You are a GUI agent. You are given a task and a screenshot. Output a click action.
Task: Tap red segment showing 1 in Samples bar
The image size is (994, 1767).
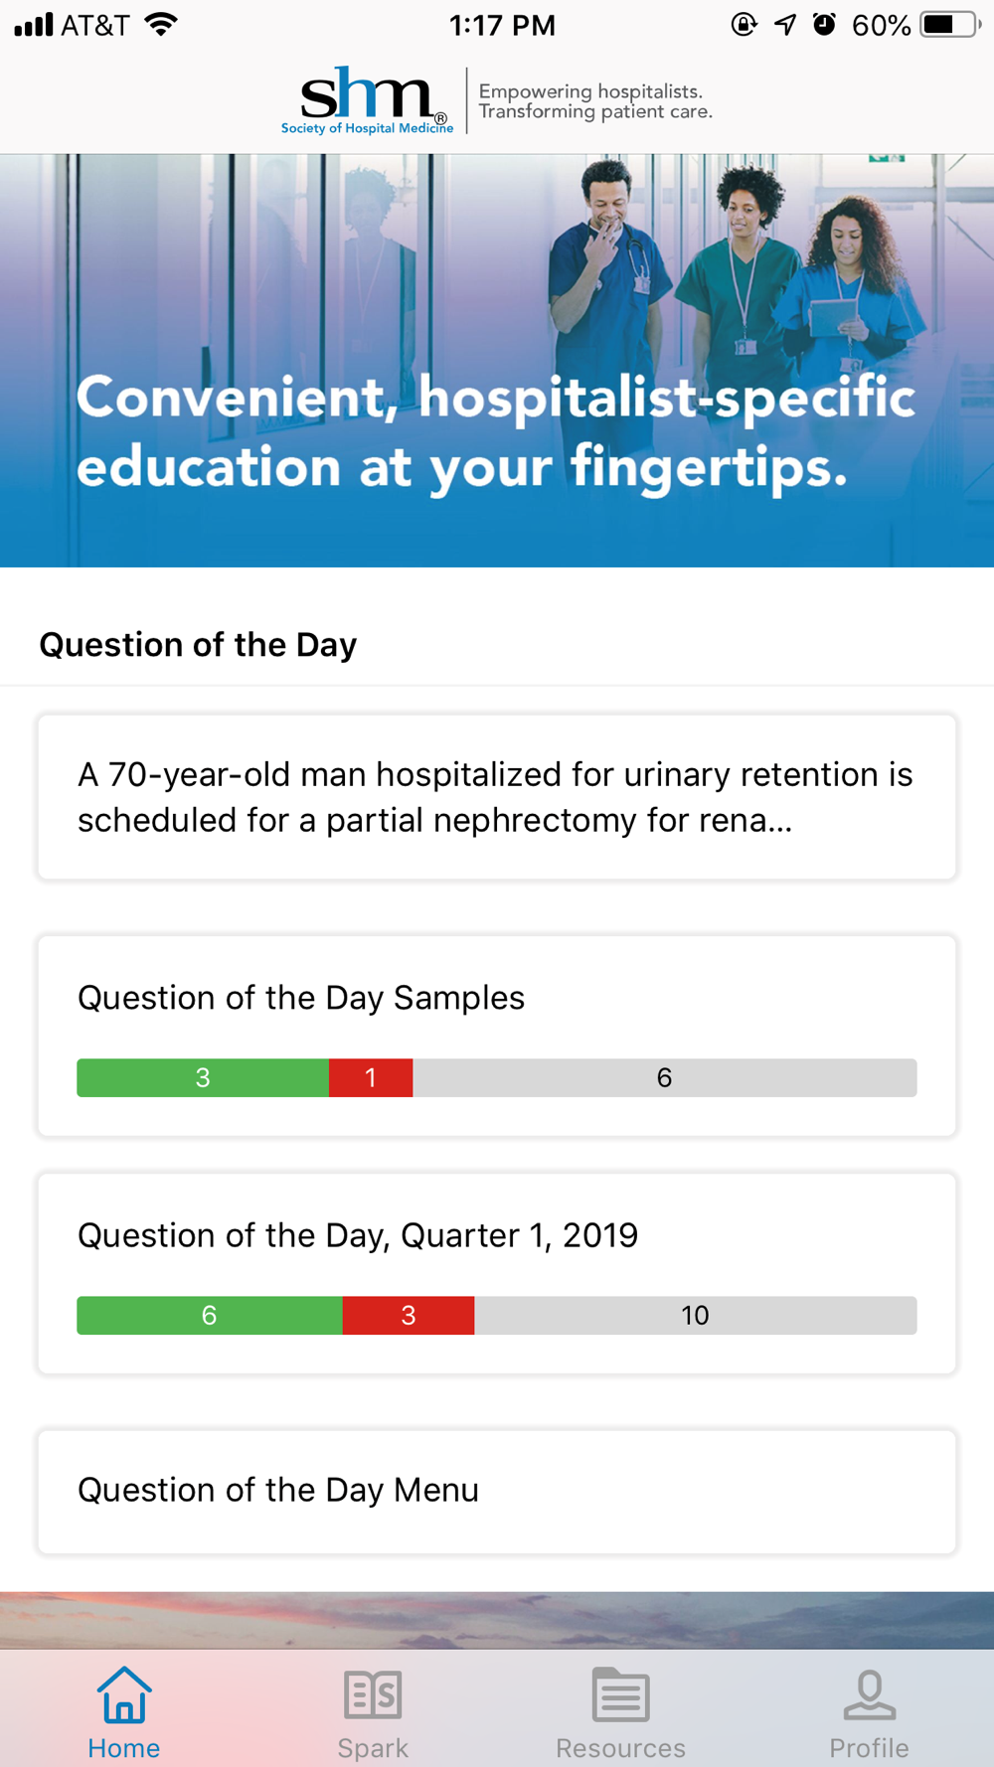[371, 1078]
